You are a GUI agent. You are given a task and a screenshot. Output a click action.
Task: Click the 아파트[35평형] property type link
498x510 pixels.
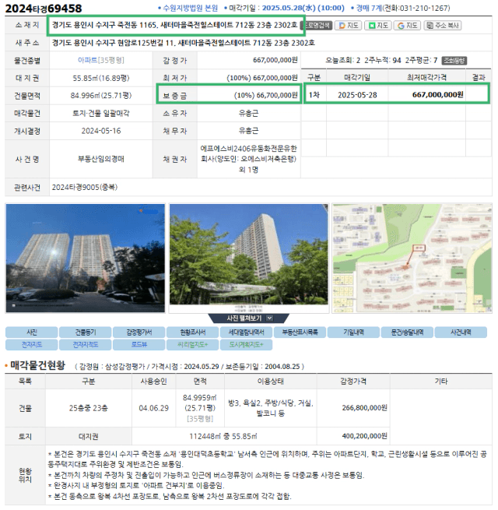point(101,60)
